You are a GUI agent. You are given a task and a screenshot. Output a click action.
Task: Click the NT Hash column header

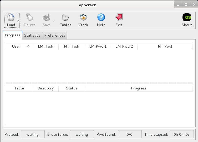pyautogui.click(x=72, y=46)
